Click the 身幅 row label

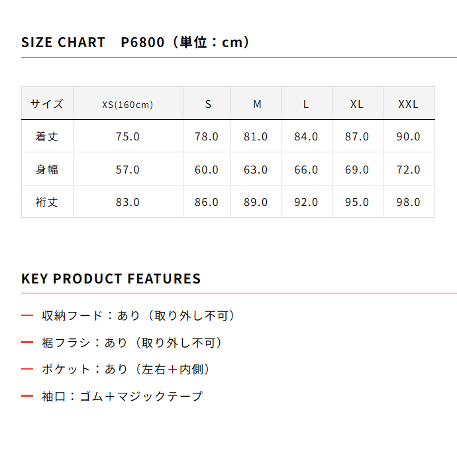click(x=47, y=169)
